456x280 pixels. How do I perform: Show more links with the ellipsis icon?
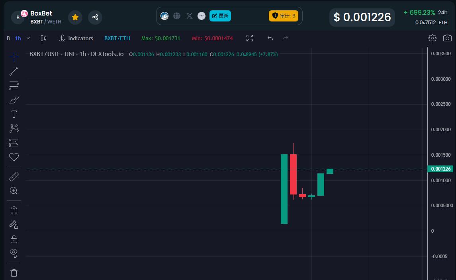coord(202,16)
